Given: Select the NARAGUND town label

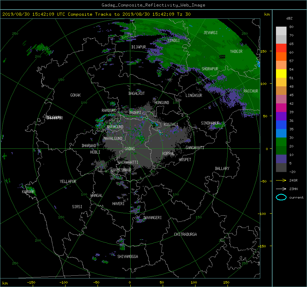Looking at the screenshot, I should coord(115,127).
